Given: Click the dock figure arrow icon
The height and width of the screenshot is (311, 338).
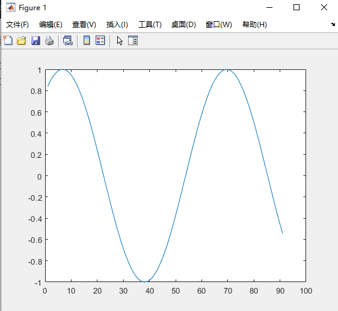Looking at the screenshot, I should pyautogui.click(x=333, y=24).
